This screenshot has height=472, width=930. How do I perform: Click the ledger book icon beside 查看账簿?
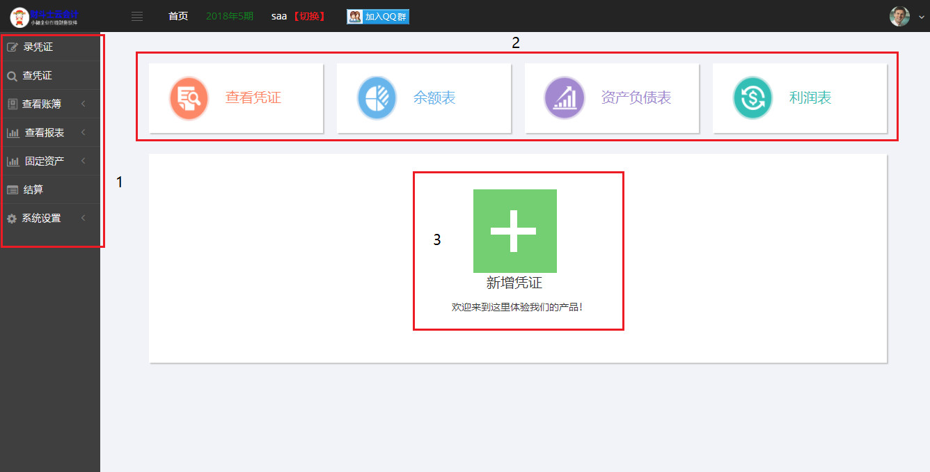(12, 104)
